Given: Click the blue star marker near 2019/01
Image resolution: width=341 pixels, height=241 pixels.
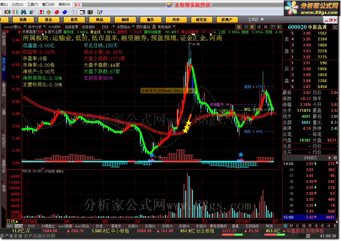Looking at the screenshot, I should coord(241,155).
